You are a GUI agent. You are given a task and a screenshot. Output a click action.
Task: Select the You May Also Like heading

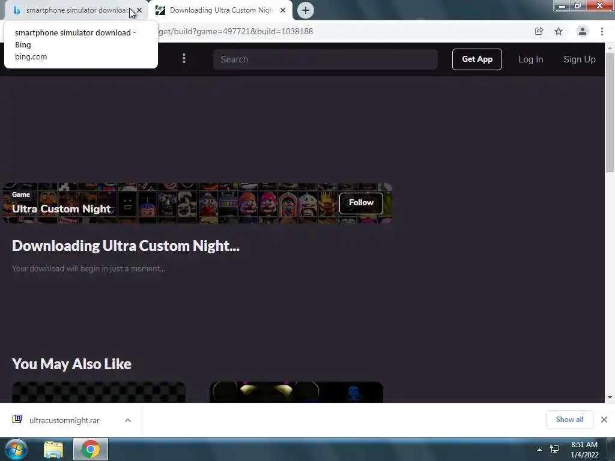point(72,364)
